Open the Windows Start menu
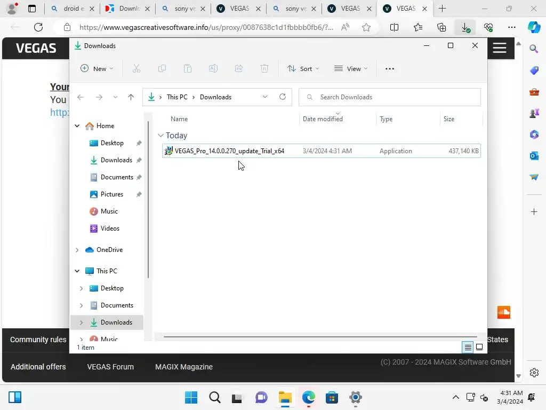The height and width of the screenshot is (410, 546). [x=191, y=397]
